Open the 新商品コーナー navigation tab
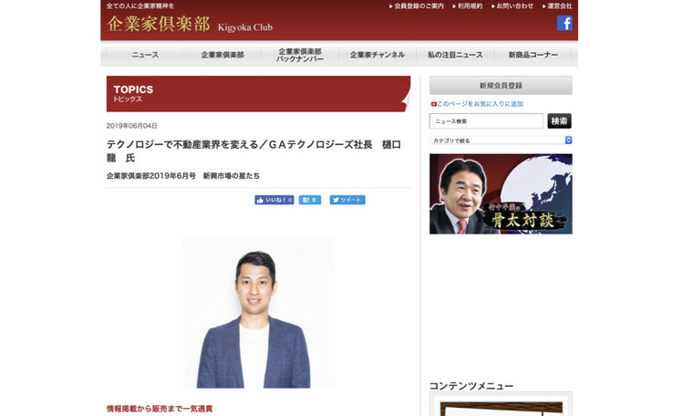Viewport: 693px width, 416px height. [x=533, y=55]
